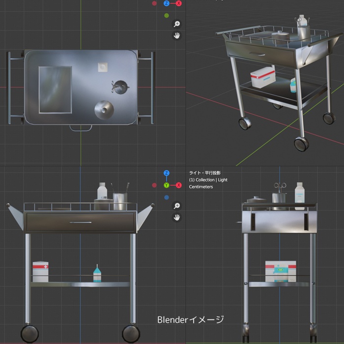Click the green negative Y dot in top-view gizmo
Image resolution: width=344 pixels, height=344 pixels.
[x=167, y=16]
